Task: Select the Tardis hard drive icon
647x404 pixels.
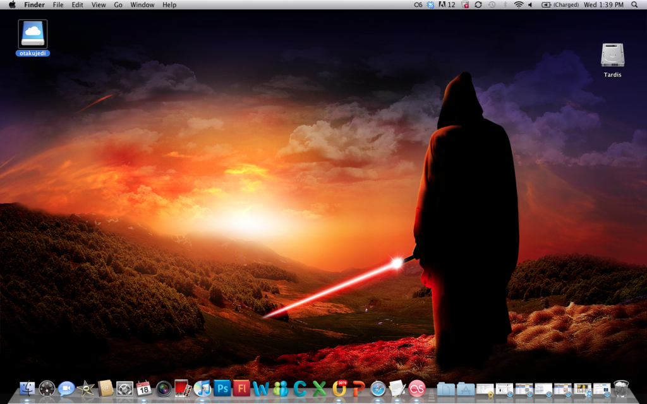Action: [x=612, y=60]
